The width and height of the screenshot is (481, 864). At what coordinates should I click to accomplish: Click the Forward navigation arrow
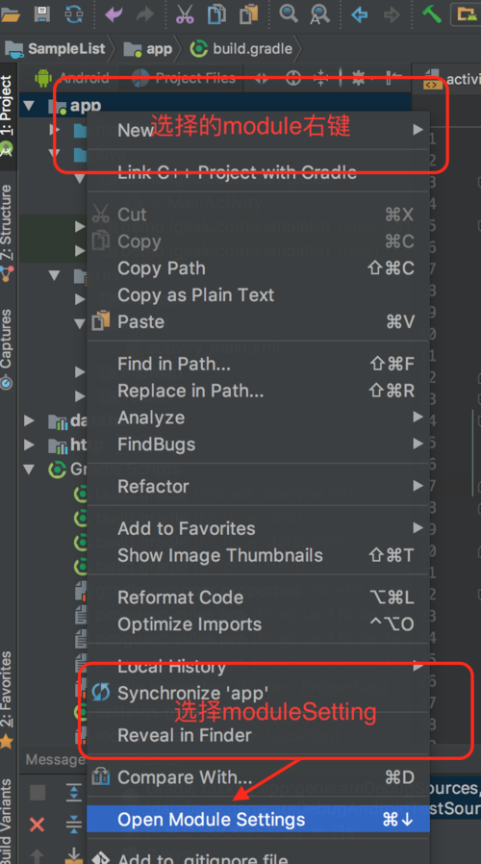coord(392,14)
